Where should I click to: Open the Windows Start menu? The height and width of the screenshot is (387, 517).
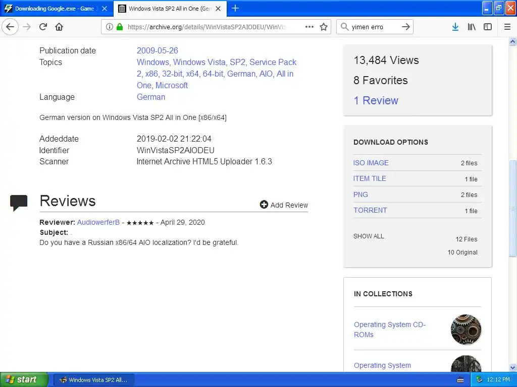point(24,379)
